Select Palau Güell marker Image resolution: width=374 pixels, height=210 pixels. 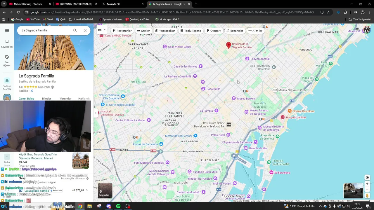click(228, 135)
